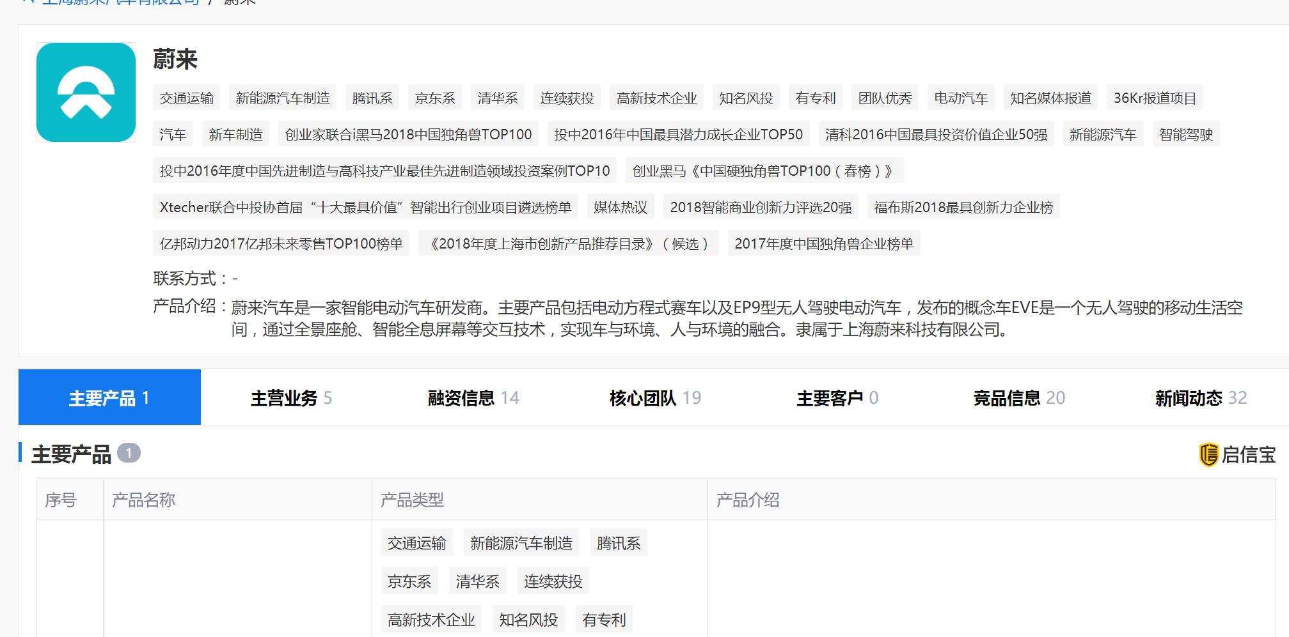
Task: Click the 福布斯2018最具创新力企业榜 tag
Action: coord(964,207)
